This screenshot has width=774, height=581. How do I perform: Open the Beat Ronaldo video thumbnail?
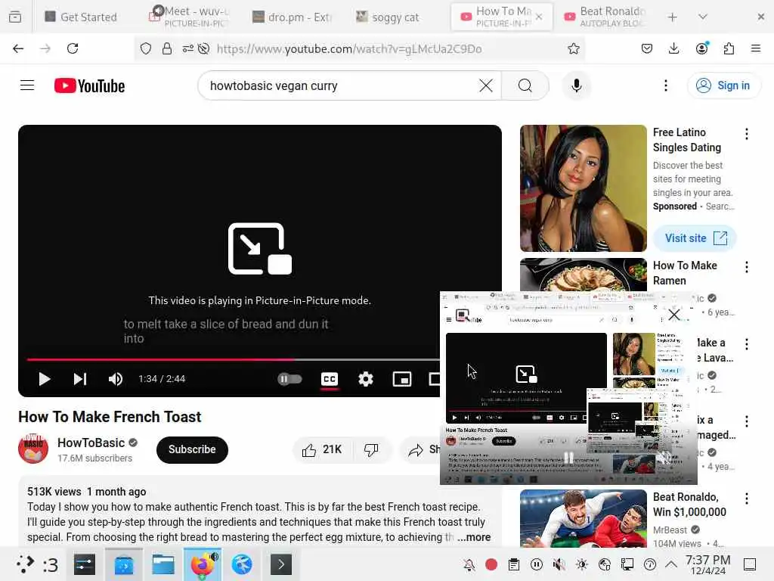pyautogui.click(x=583, y=518)
